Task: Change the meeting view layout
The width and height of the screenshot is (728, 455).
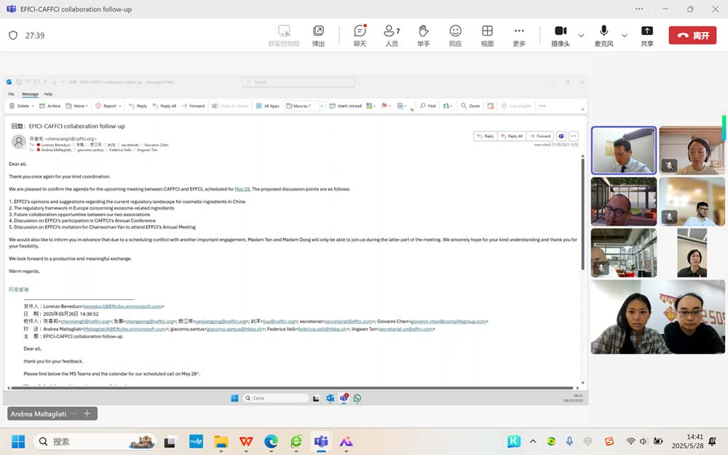Action: click(x=487, y=35)
